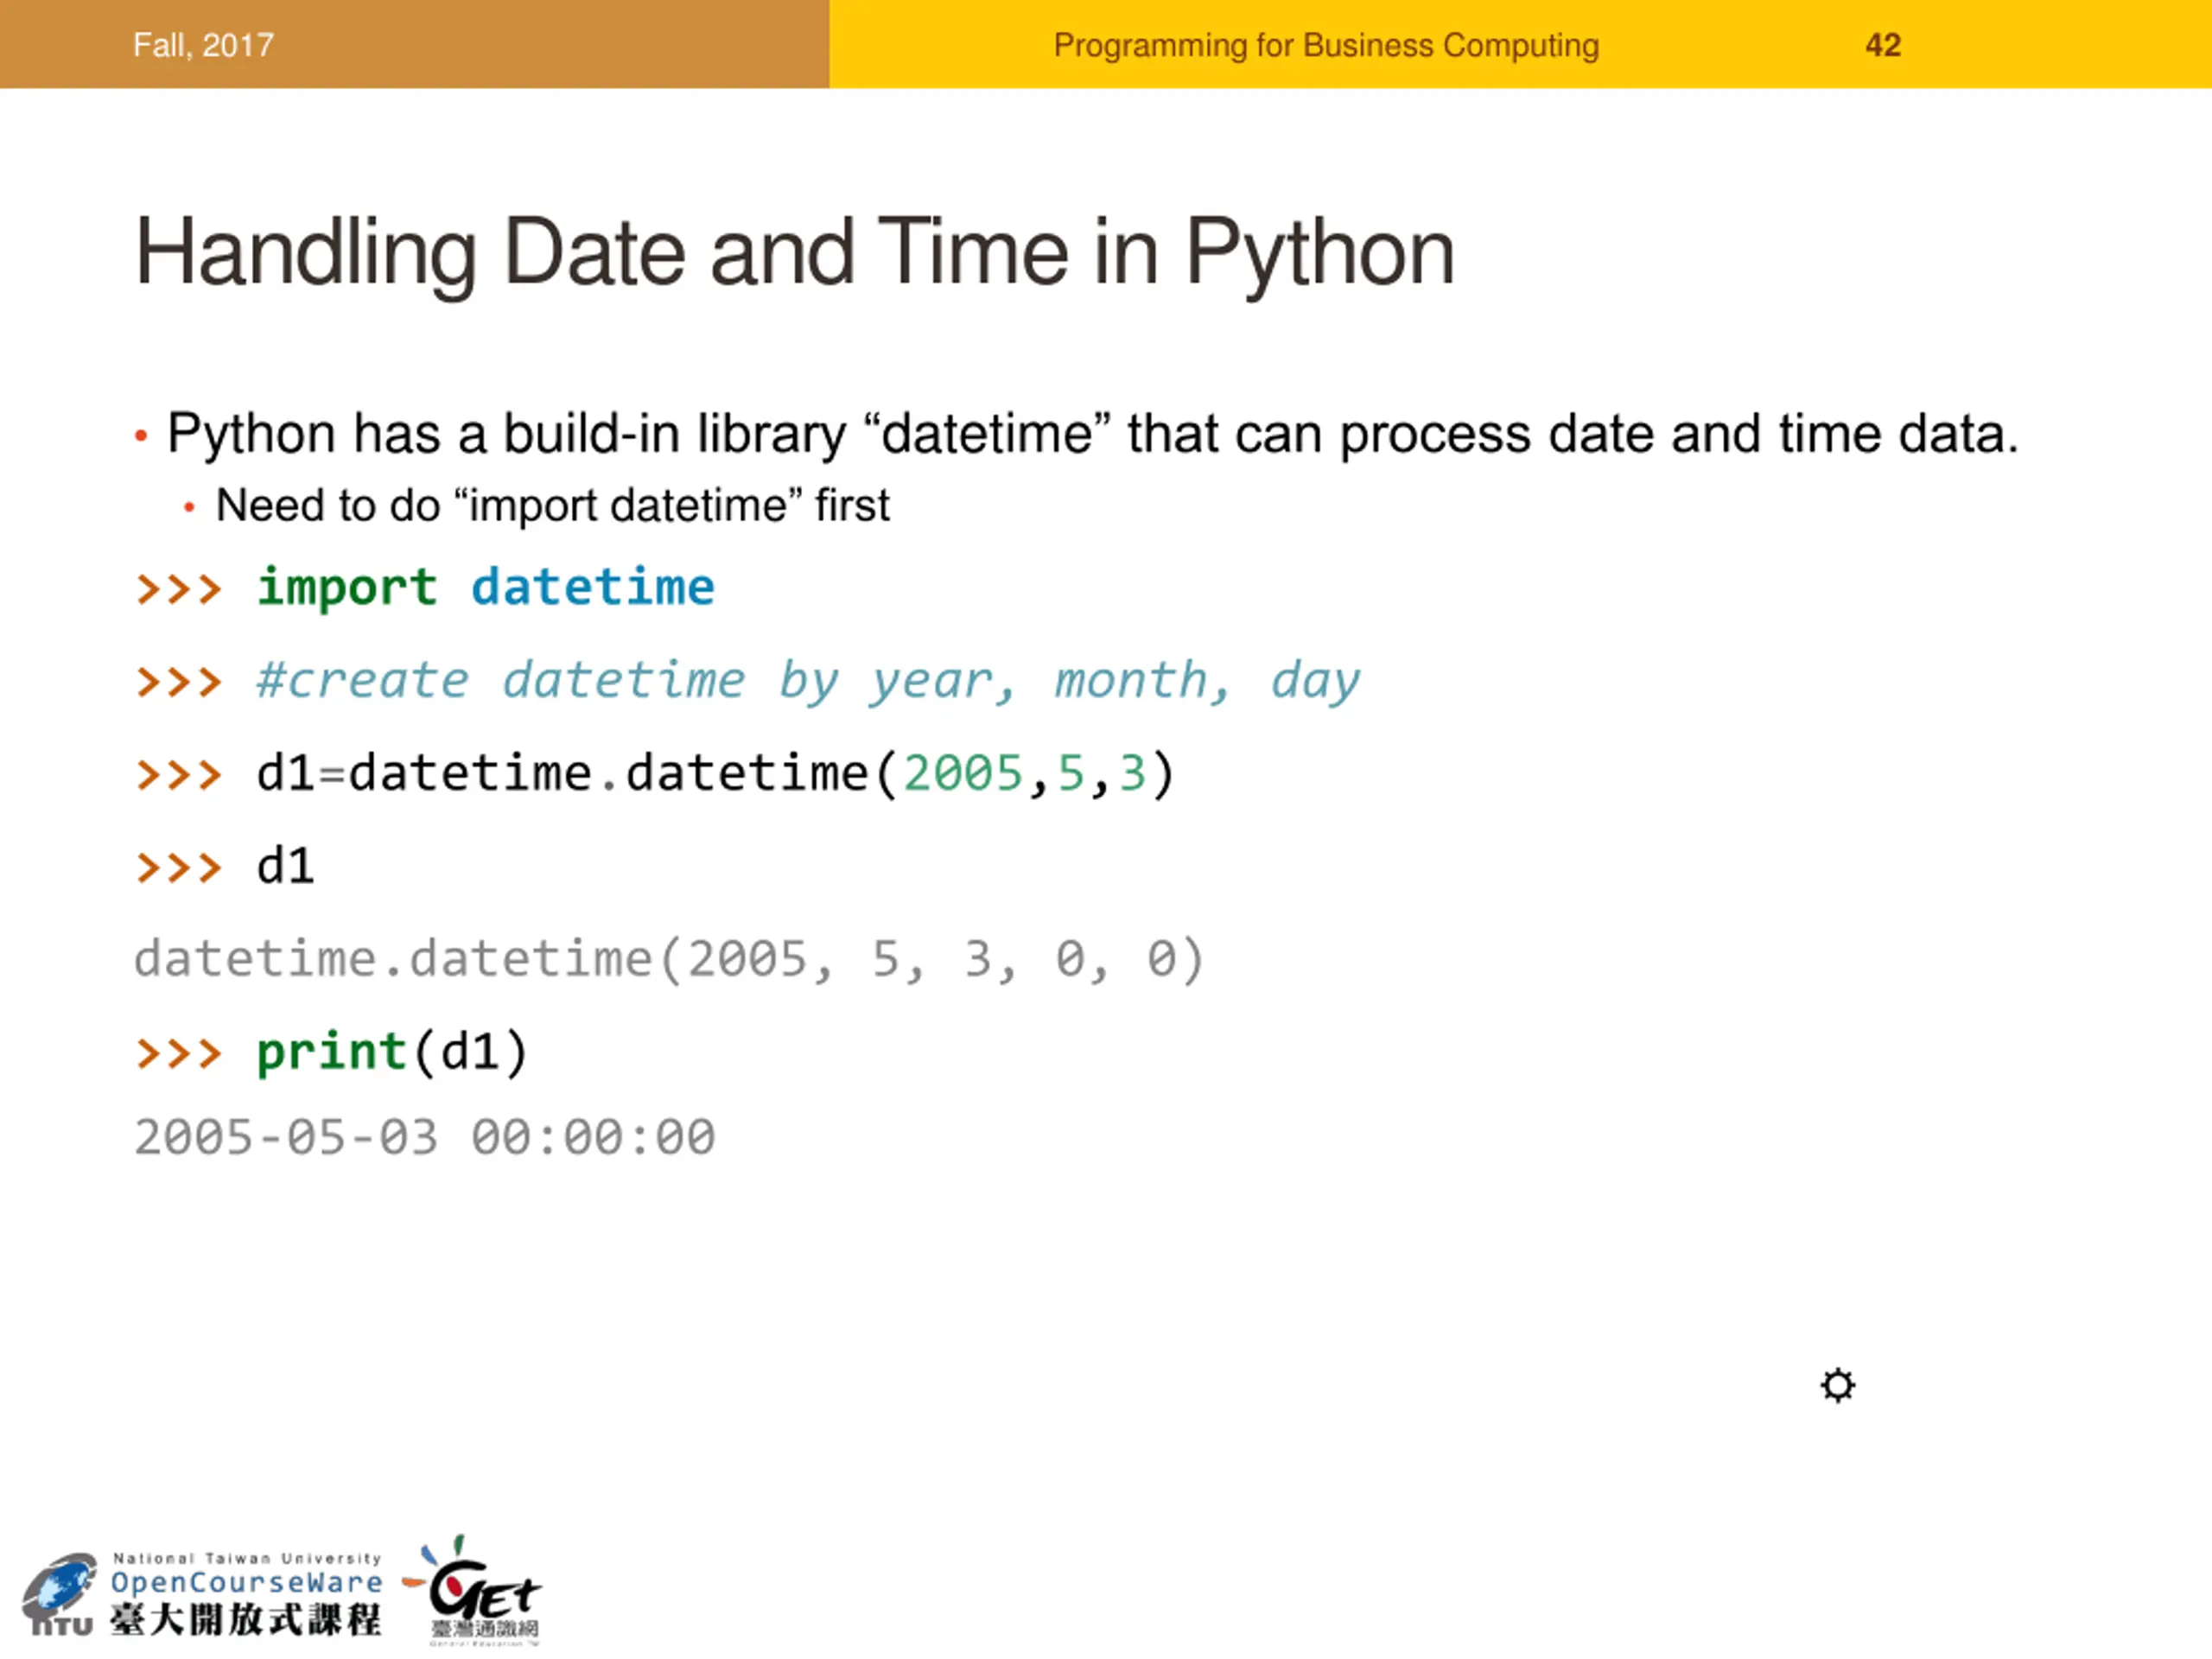The height and width of the screenshot is (1659, 2212).
Task: Click the main bullet about datetime library
Action: tap(1093, 434)
